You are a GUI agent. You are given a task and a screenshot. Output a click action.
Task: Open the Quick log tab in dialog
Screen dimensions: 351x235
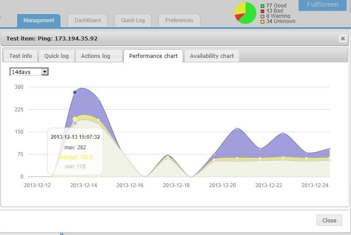(56, 56)
